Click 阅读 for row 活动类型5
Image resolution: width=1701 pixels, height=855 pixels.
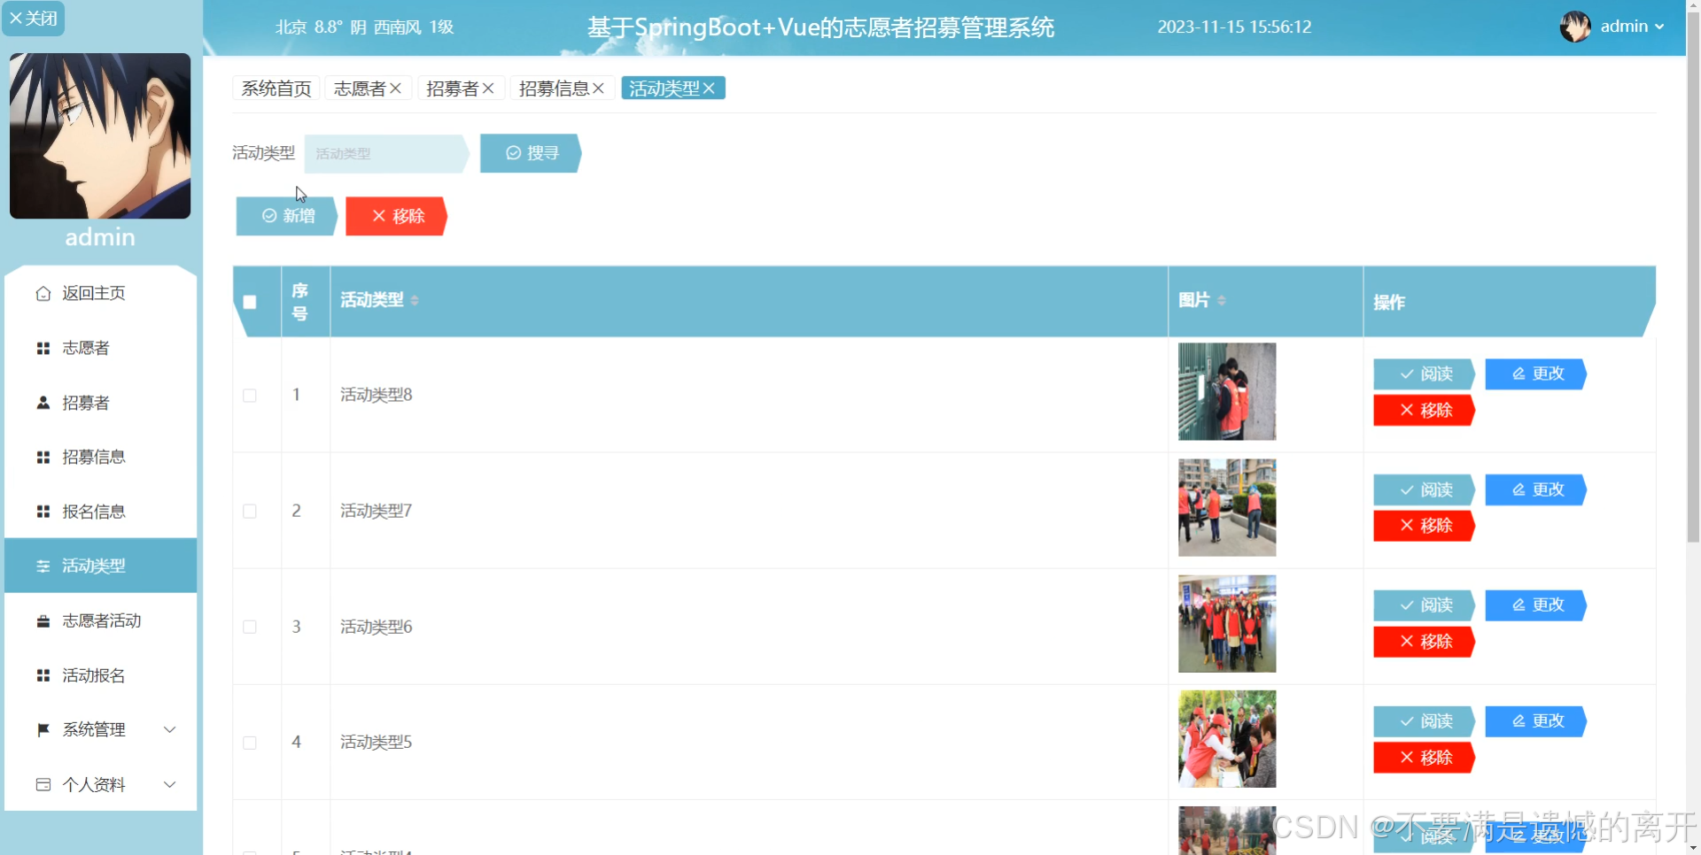[1424, 721]
